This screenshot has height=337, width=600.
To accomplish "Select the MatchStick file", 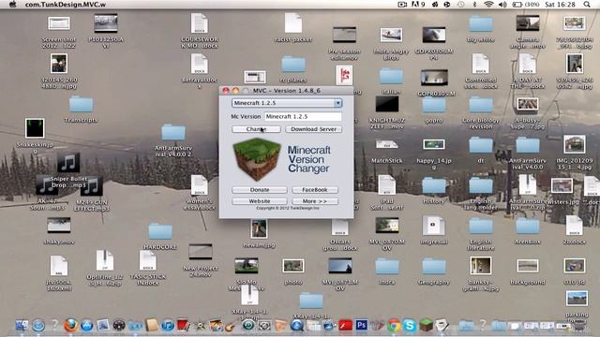I will (386, 151).
